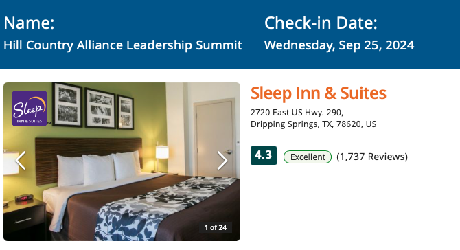Screen dimensions: 460x250
Task: Select the Hill Country Alliance Leadership Summit text
Action: tap(123, 45)
